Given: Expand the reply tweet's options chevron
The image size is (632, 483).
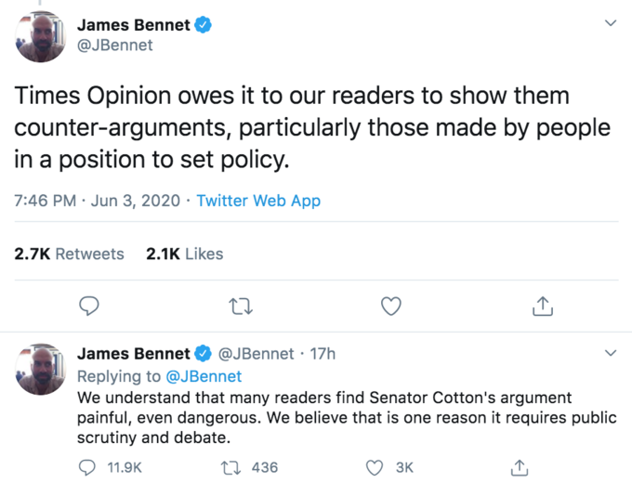Looking at the screenshot, I should click(610, 354).
